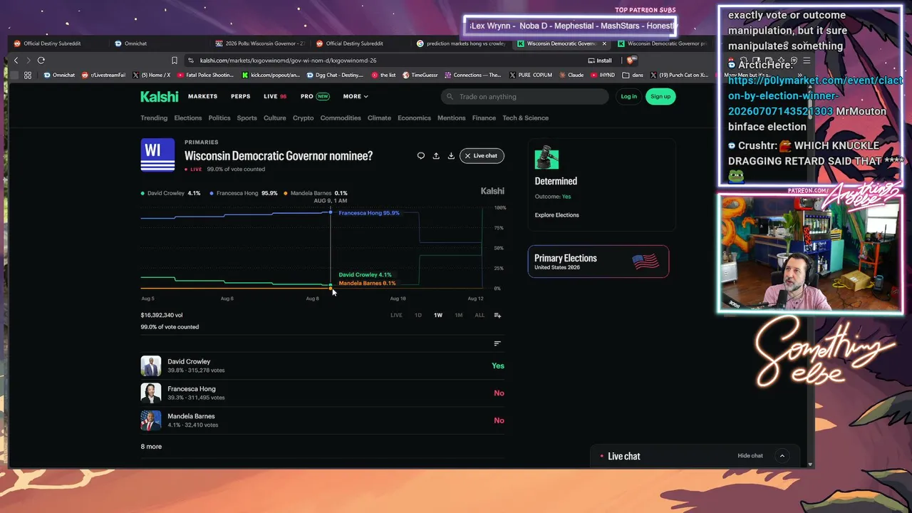Click the Sign up button
This screenshot has height=513, width=912.
pyautogui.click(x=660, y=96)
